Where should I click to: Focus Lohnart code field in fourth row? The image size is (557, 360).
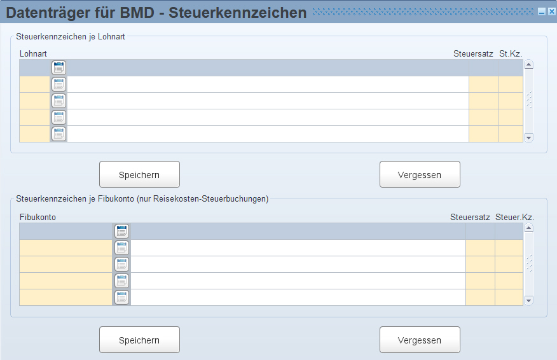34,118
